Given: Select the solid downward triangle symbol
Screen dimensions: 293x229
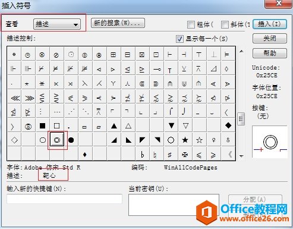Looking at the screenshot, I should [x=171, y=126].
